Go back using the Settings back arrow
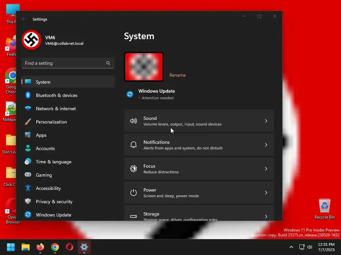341x255 pixels. pos(24,19)
